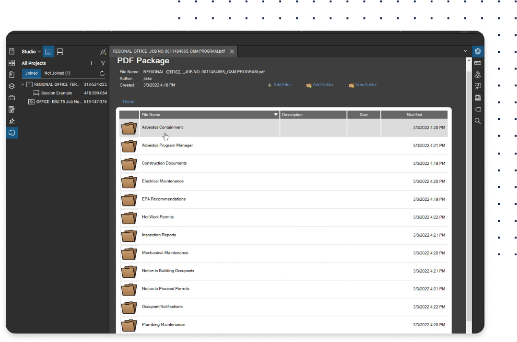Click the vertical scrollbar up arrow
517x342 pixels.
pos(469,60)
